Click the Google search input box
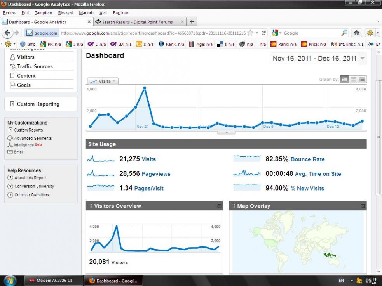Viewport: 382px width, 286px height. [312, 33]
